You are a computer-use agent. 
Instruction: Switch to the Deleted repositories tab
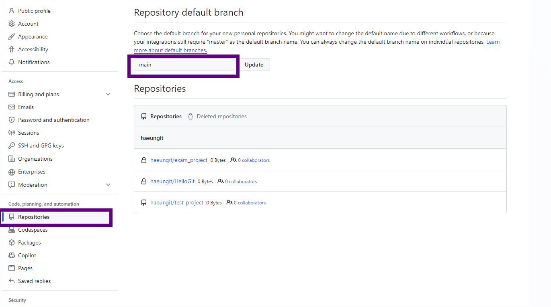[x=217, y=116]
